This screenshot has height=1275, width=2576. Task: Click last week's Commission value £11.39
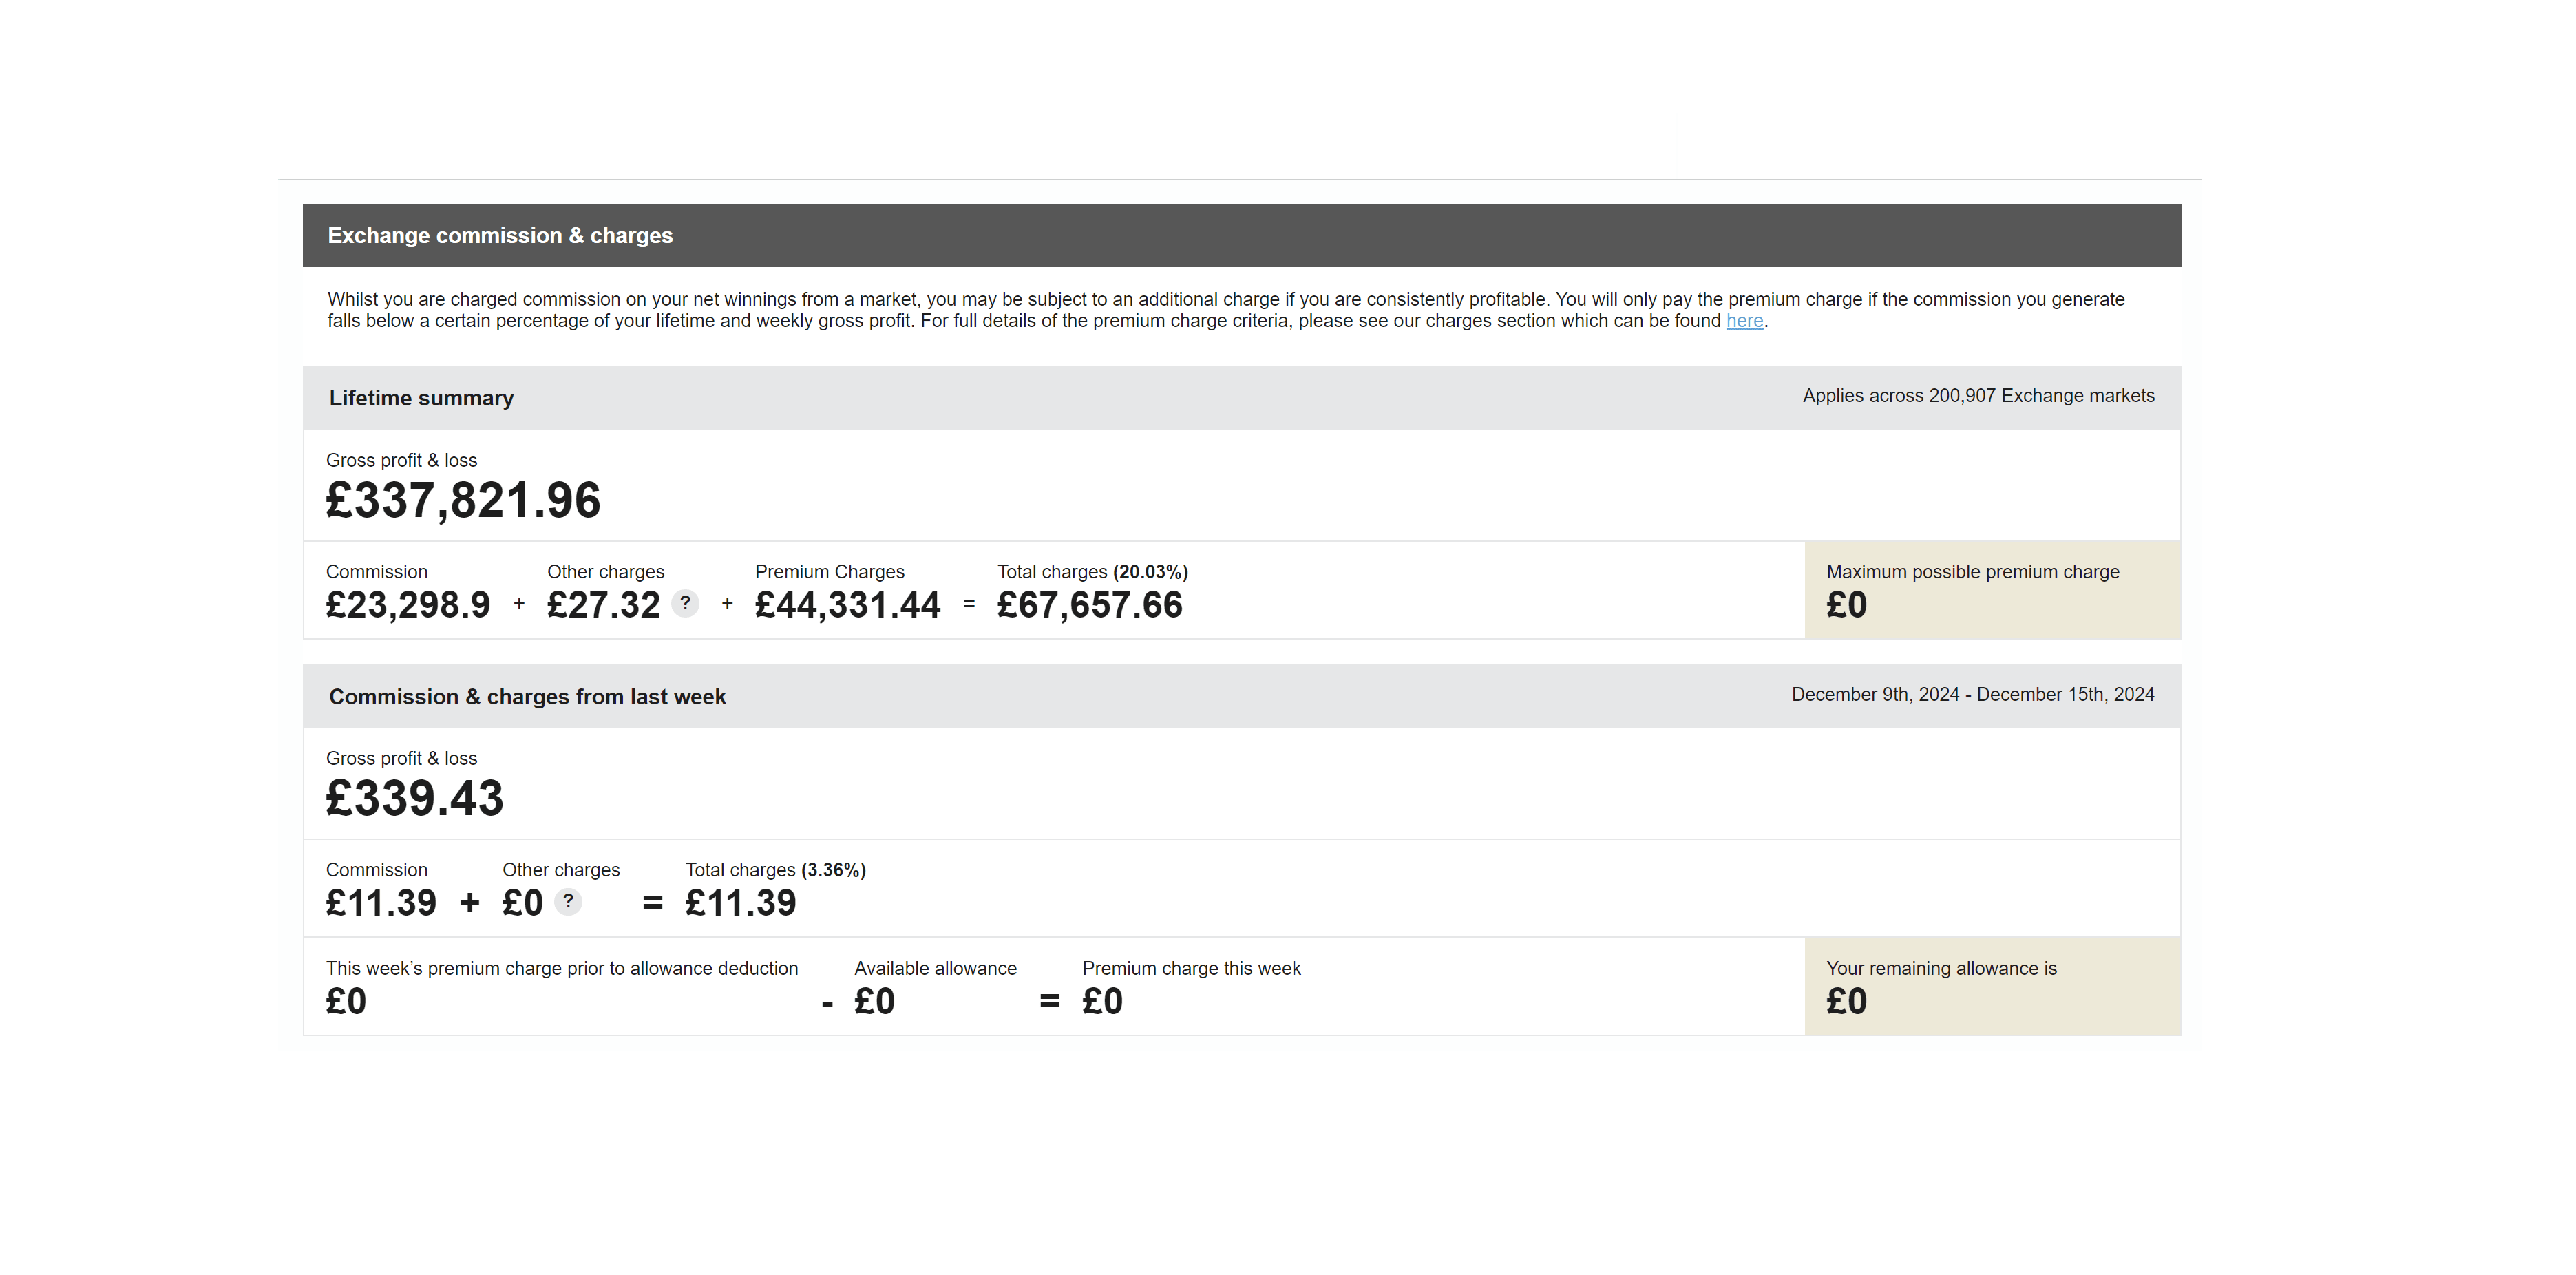pos(381,903)
